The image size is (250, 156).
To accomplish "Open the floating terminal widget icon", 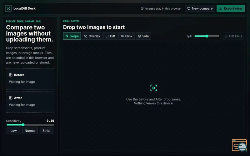I will point(239,145).
